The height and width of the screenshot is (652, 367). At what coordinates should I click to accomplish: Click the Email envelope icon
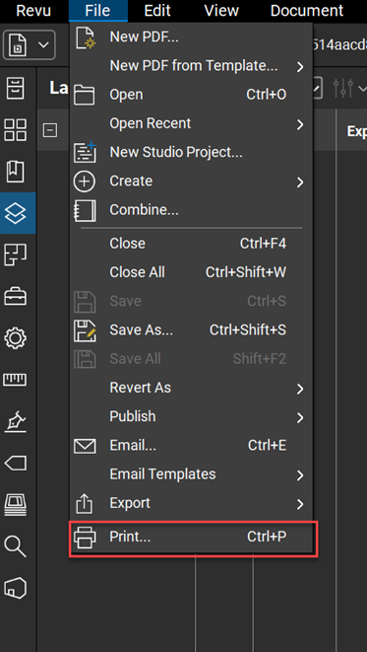pyautogui.click(x=85, y=446)
